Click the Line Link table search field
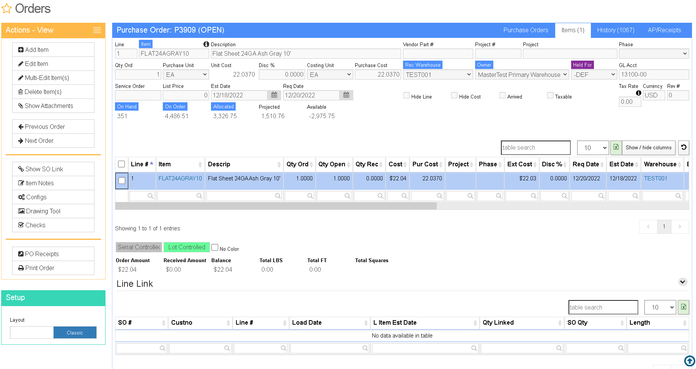 tap(603, 307)
